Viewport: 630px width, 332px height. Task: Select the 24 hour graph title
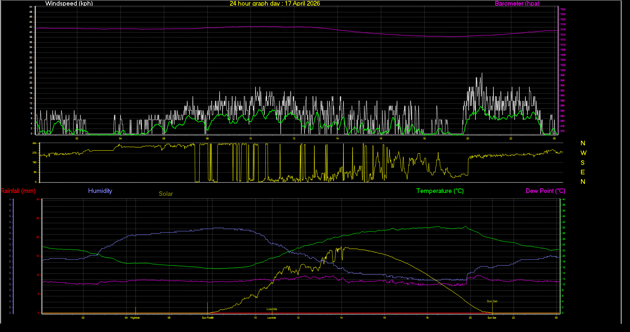pyautogui.click(x=275, y=4)
